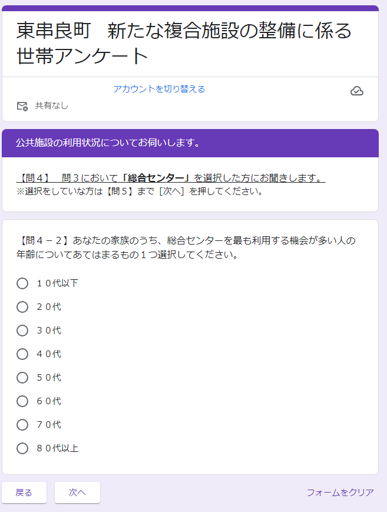The height and width of the screenshot is (512, 387).
Task: Open the アカウントを切り替える link
Action: click(159, 89)
